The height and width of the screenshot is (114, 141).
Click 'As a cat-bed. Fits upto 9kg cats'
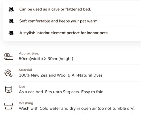[50, 92]
